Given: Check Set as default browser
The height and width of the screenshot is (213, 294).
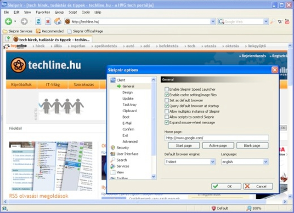Looking at the screenshot, I should (x=166, y=100).
